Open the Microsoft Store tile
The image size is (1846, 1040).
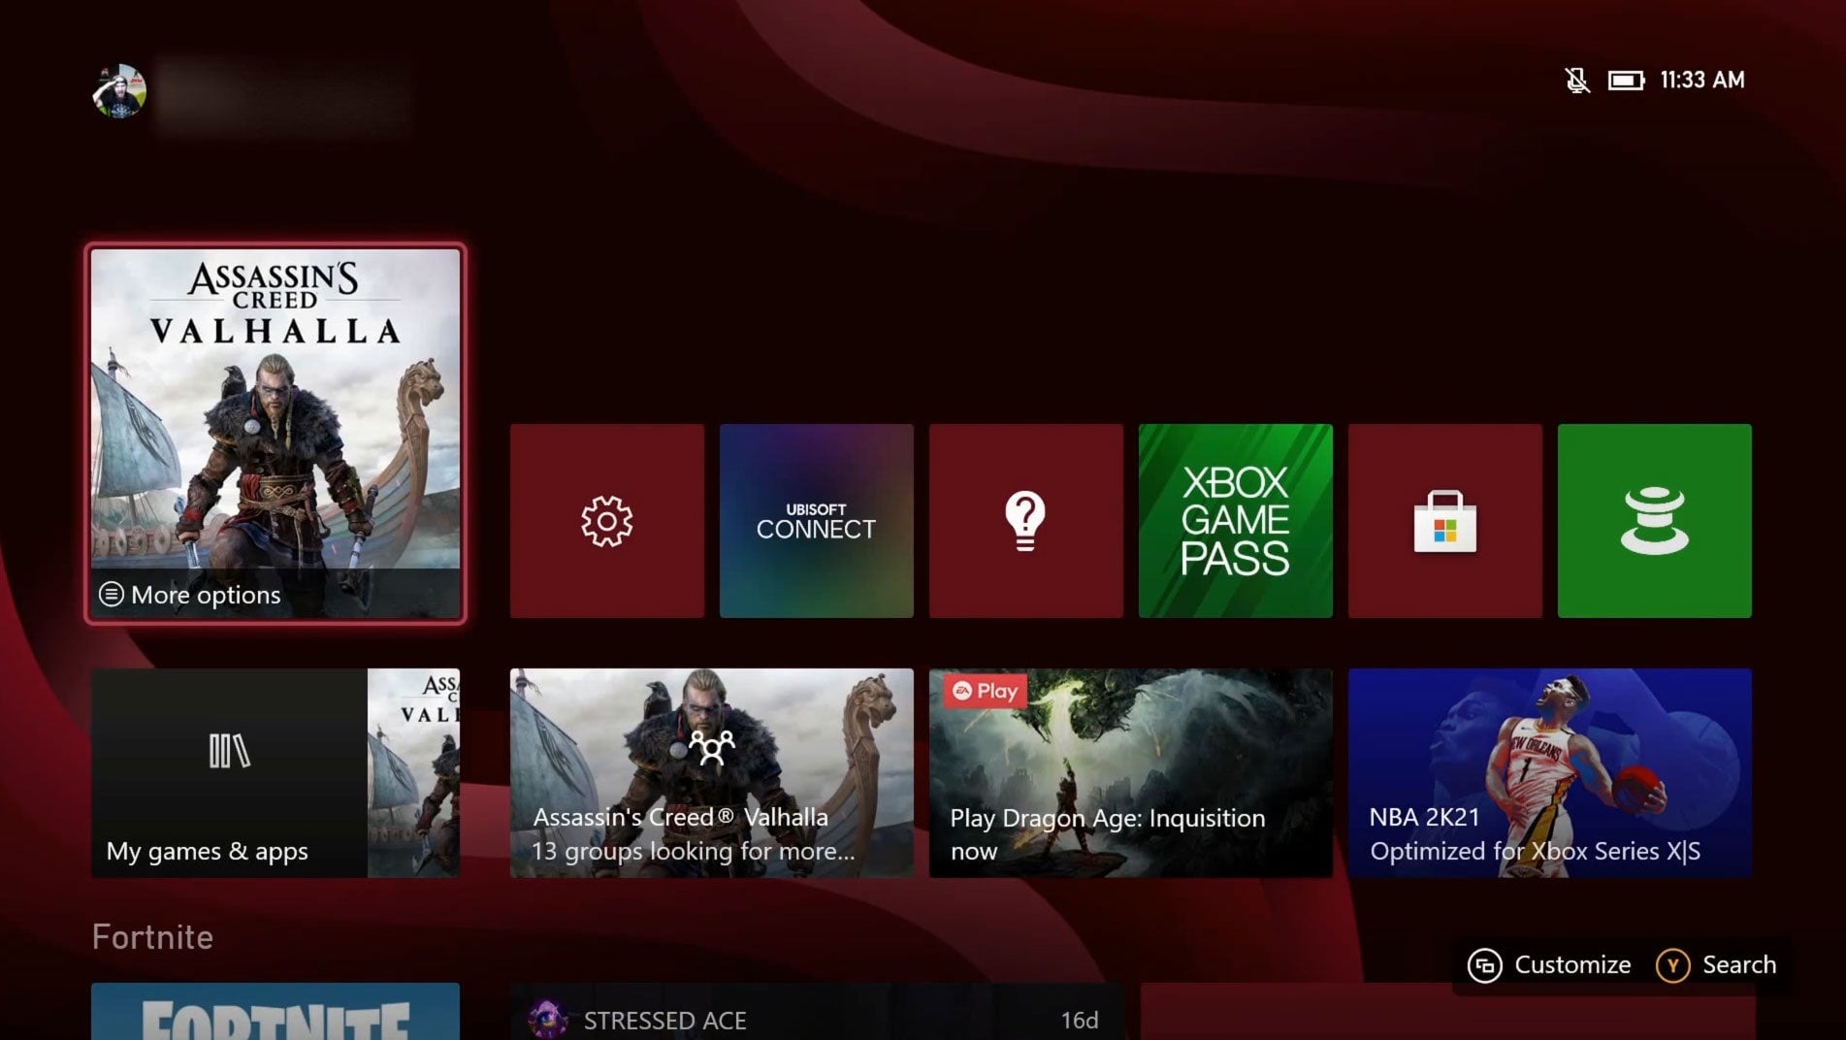[1444, 520]
